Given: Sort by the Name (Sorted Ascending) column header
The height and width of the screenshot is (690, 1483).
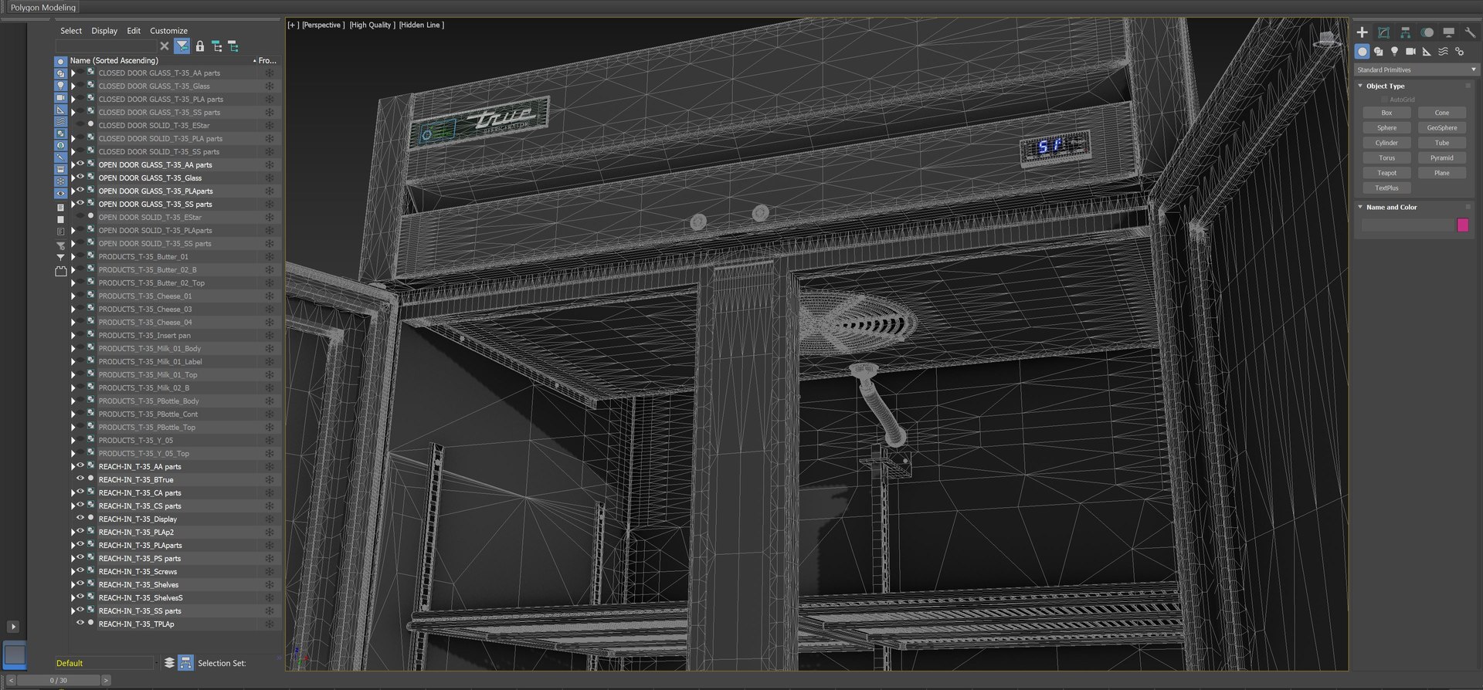Looking at the screenshot, I should point(162,60).
